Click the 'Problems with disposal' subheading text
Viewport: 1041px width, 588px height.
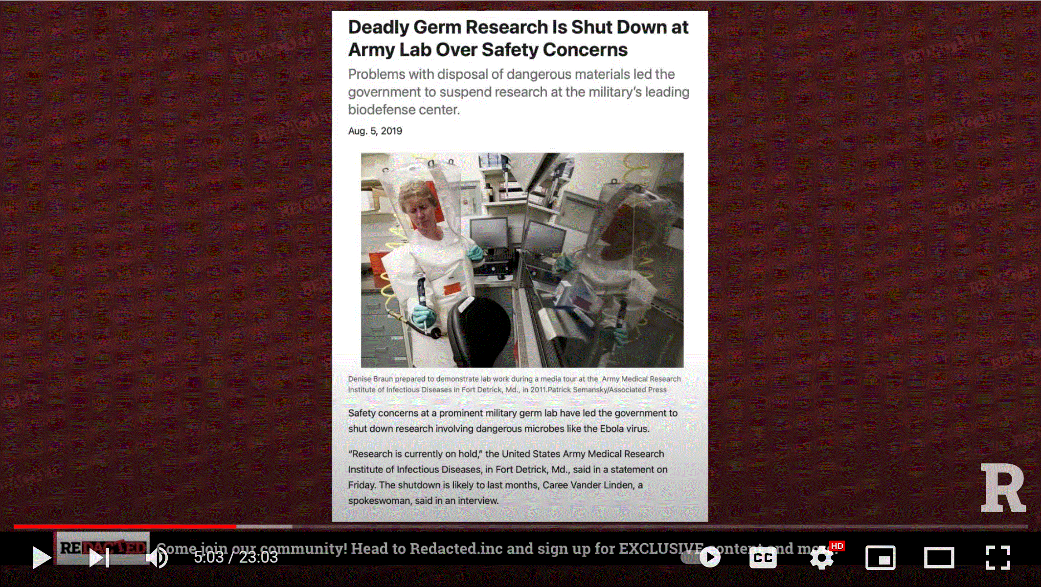(x=519, y=92)
